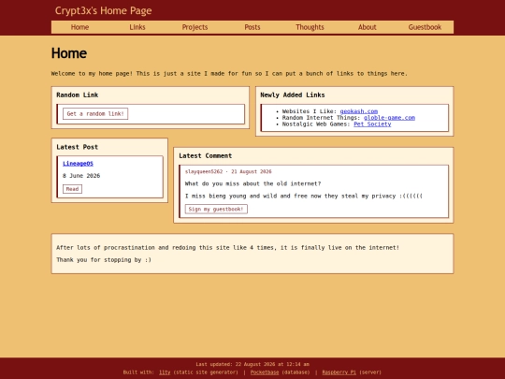This screenshot has width=505, height=379.
Task: Click Get a random link button
Action: click(x=95, y=114)
